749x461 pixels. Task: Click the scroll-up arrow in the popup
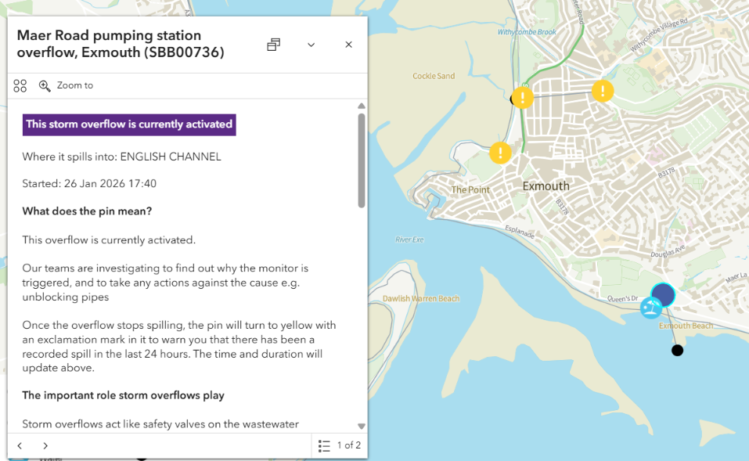362,106
